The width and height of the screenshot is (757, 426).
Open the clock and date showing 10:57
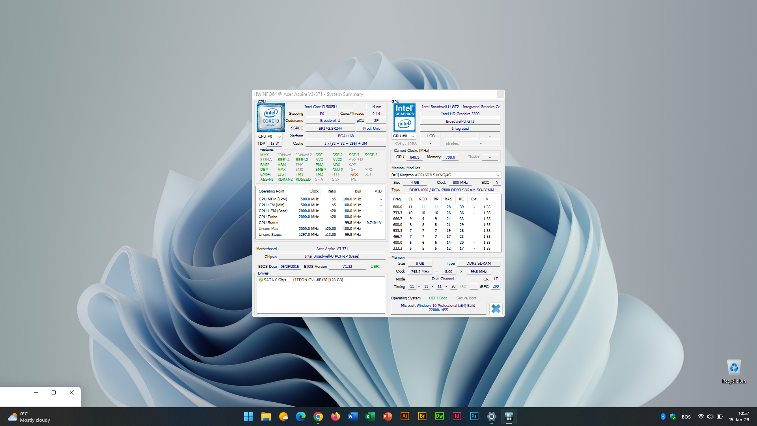739,417
